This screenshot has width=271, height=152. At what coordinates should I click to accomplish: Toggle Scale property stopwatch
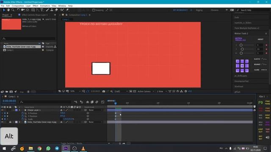pyautogui.click(x=22, y=119)
